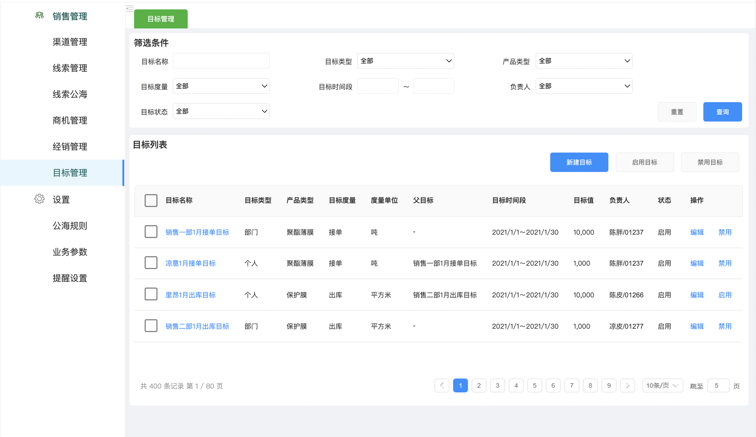Click the 重置 button
The width and height of the screenshot is (756, 437).
click(677, 112)
